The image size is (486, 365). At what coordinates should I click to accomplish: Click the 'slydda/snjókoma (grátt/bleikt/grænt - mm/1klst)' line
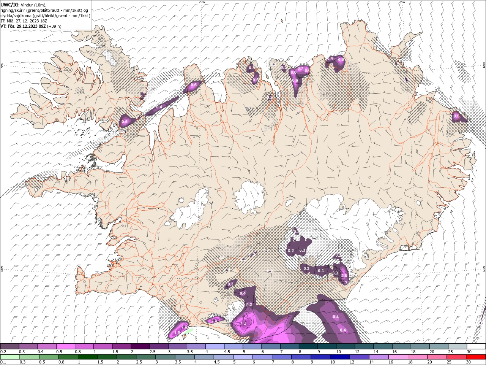tap(46, 16)
